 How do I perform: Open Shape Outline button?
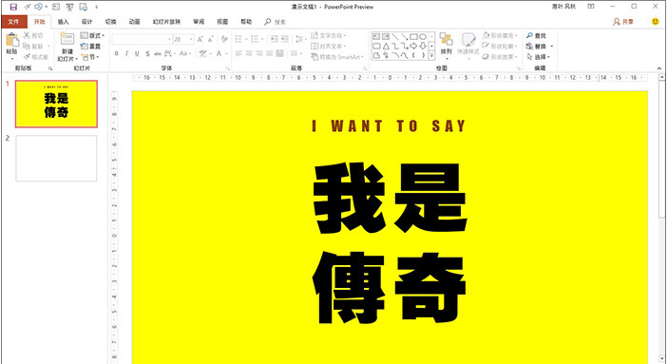pyautogui.click(x=500, y=46)
